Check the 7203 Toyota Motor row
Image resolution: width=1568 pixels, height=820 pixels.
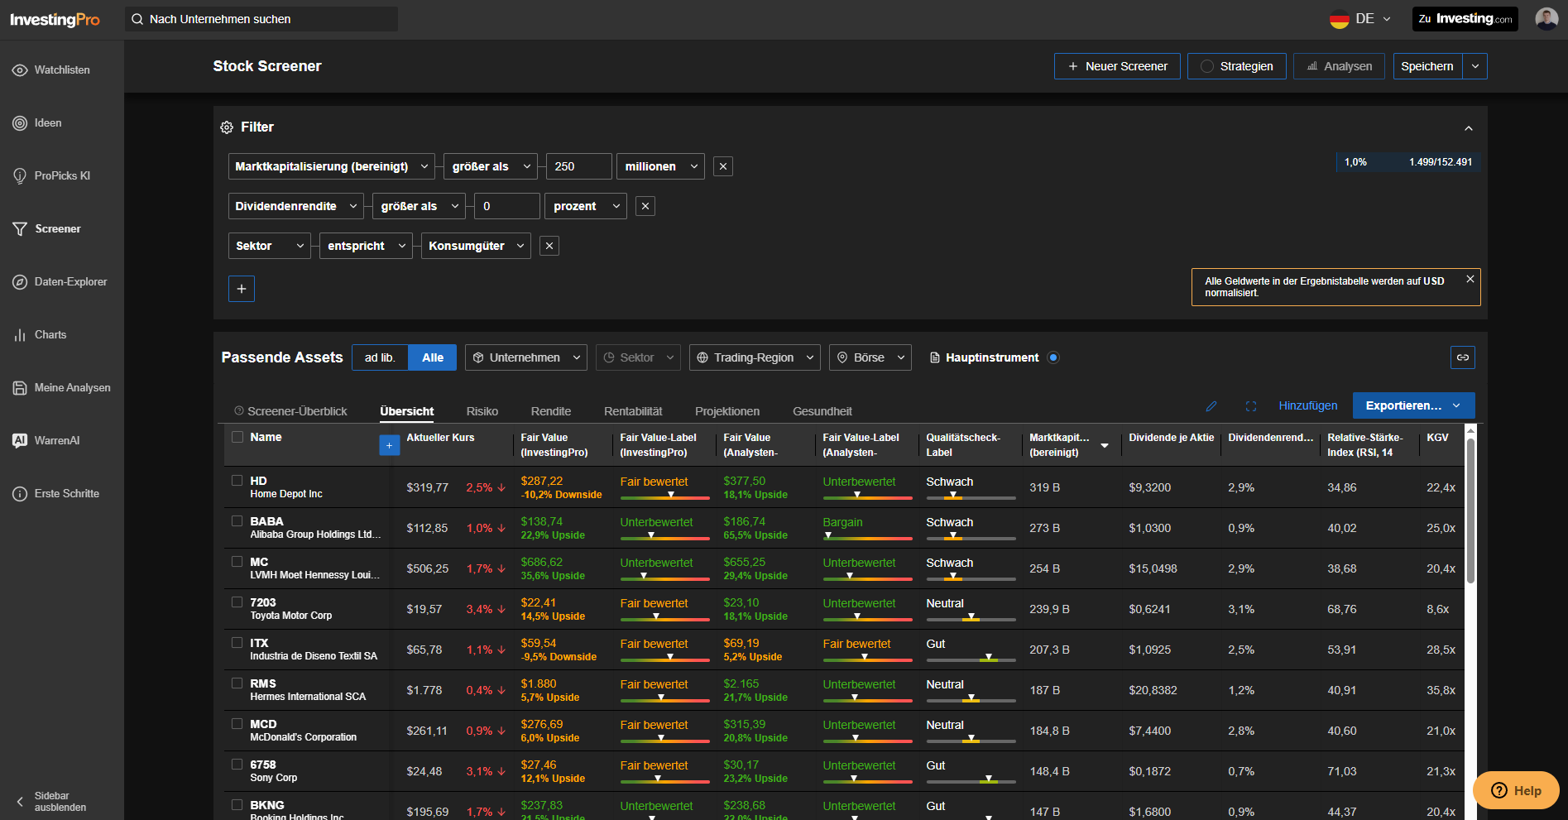pos(237,602)
